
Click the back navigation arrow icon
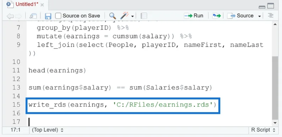[10, 16]
